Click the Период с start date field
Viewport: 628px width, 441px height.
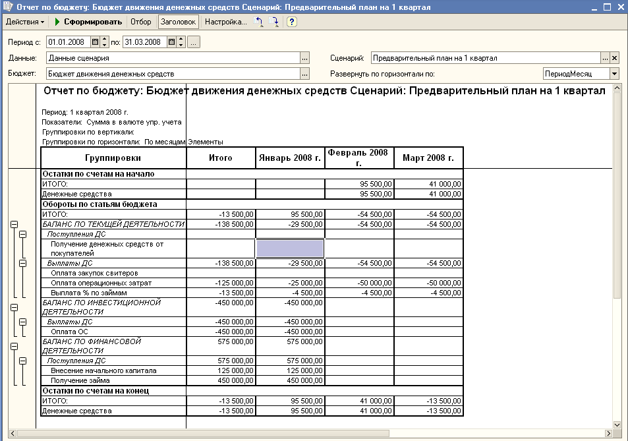tap(68, 42)
